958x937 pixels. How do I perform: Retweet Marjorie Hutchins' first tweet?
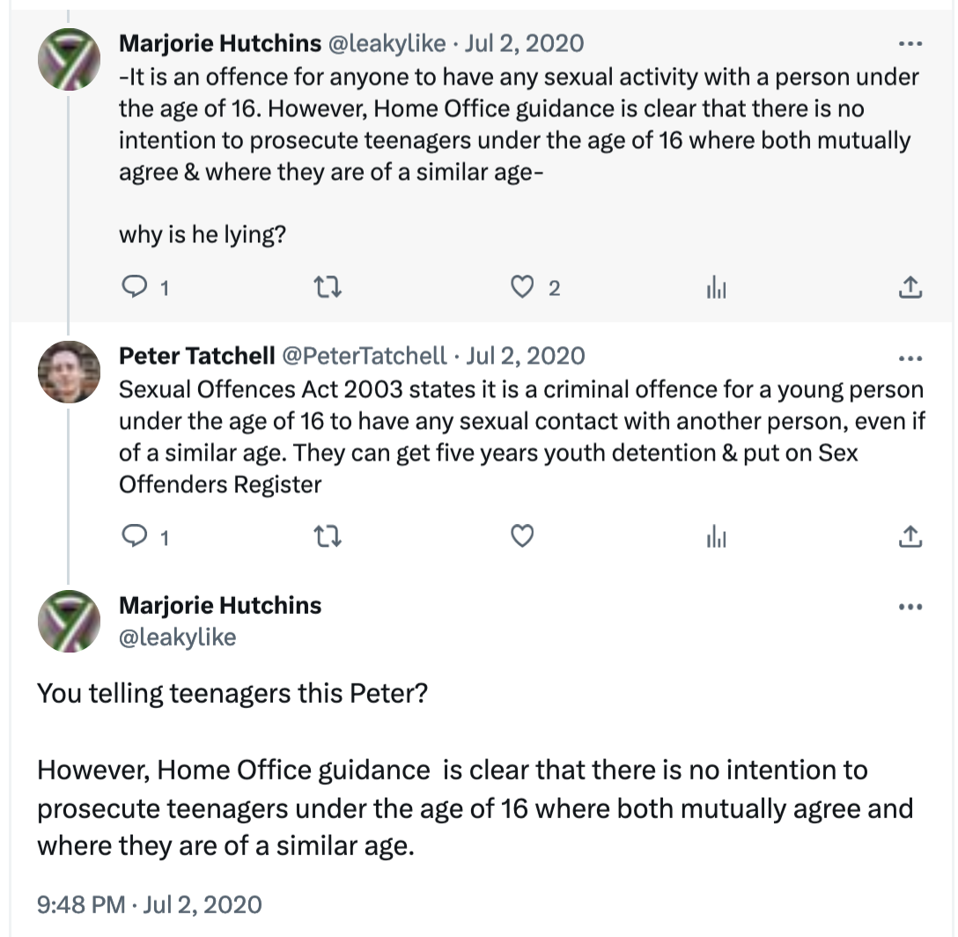click(x=328, y=287)
